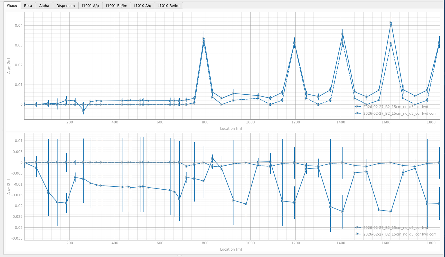445x257 pixels.
Task: Click top plot legend entry ending 'fwd'
Action: [x=396, y=107]
